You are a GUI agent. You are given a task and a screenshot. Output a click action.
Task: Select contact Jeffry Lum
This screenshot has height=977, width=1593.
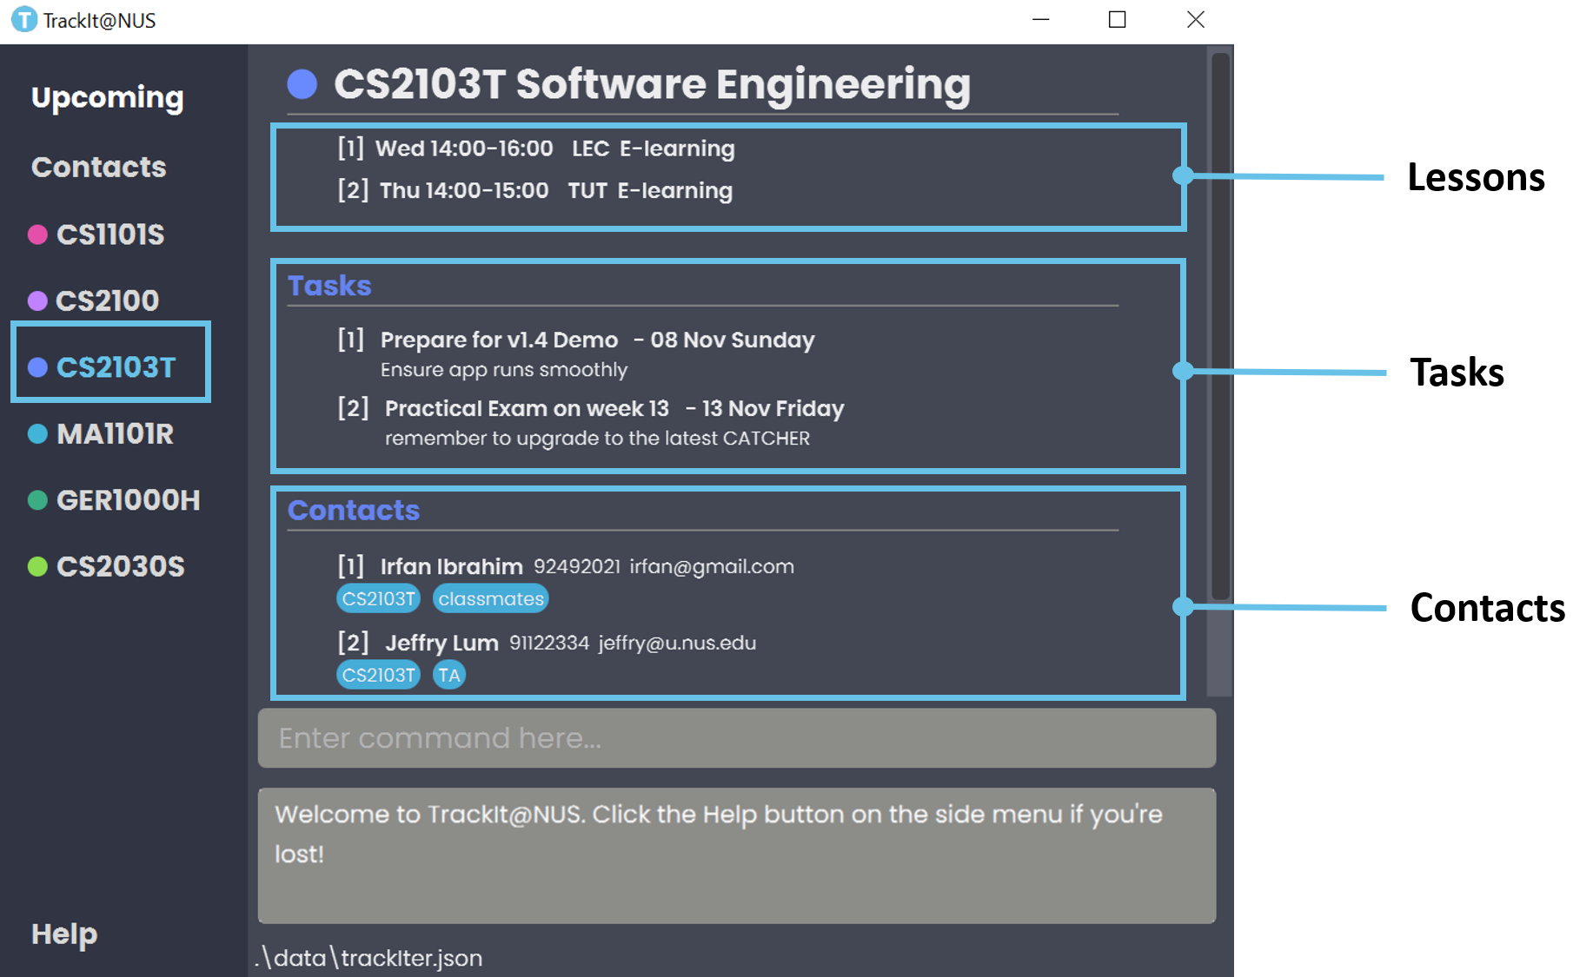click(441, 644)
